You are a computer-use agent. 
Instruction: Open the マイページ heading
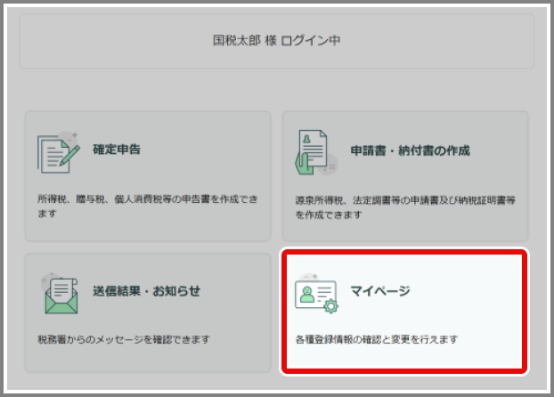[380, 291]
